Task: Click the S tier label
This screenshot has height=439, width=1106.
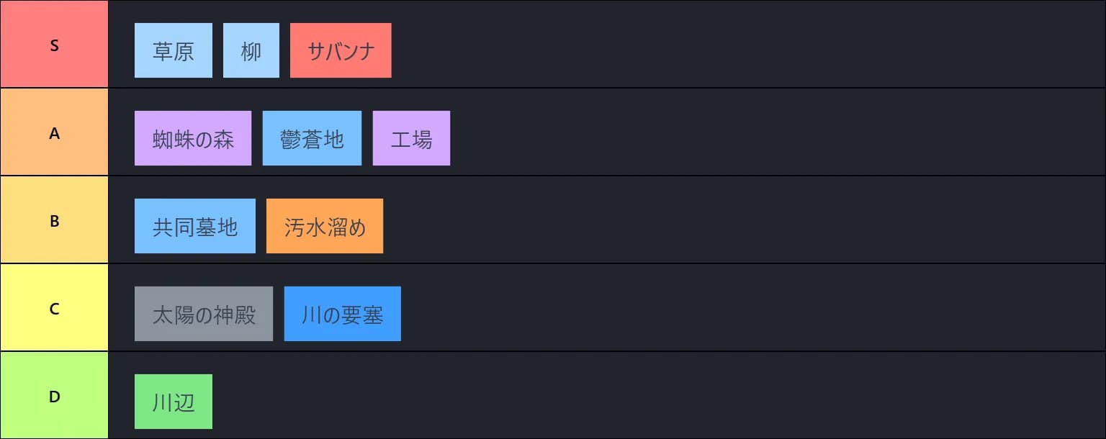Action: pos(54,45)
